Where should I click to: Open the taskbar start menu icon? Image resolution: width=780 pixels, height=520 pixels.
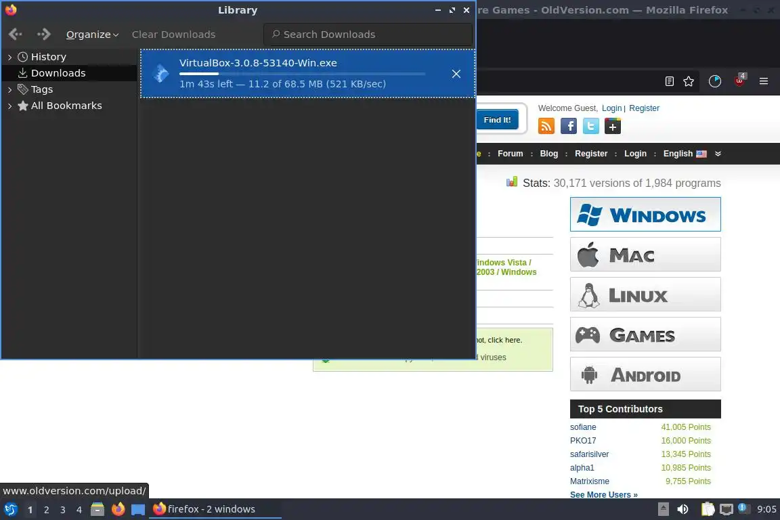pyautogui.click(x=10, y=509)
